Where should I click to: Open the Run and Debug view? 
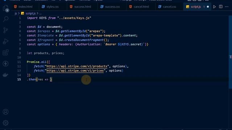click(6, 42)
